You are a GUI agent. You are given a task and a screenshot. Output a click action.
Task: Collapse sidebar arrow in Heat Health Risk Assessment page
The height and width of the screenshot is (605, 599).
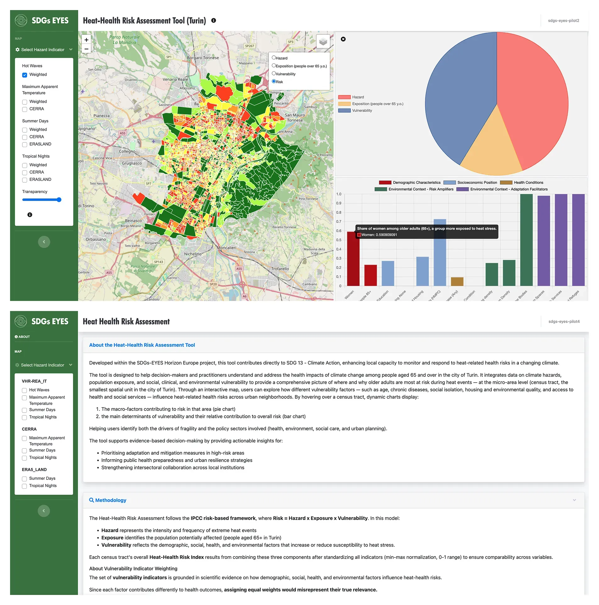[44, 511]
